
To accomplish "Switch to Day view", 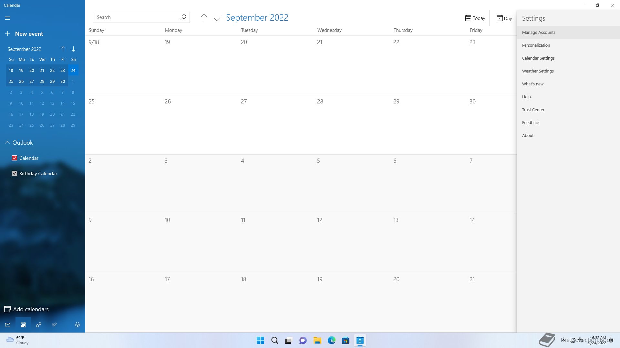I will [504, 18].
